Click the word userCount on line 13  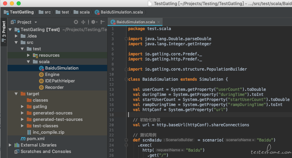153,89
